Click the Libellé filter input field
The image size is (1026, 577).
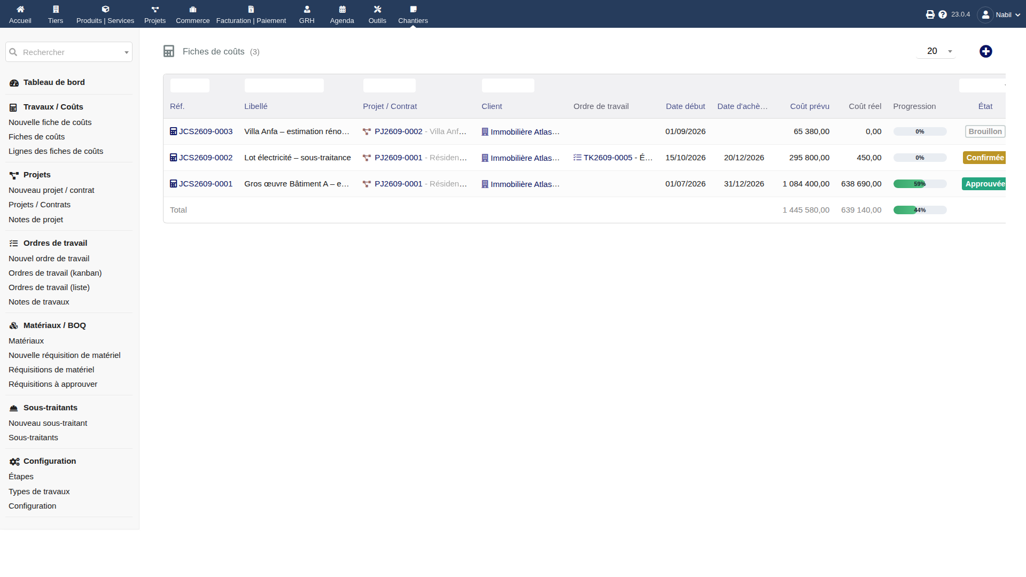pos(284,85)
